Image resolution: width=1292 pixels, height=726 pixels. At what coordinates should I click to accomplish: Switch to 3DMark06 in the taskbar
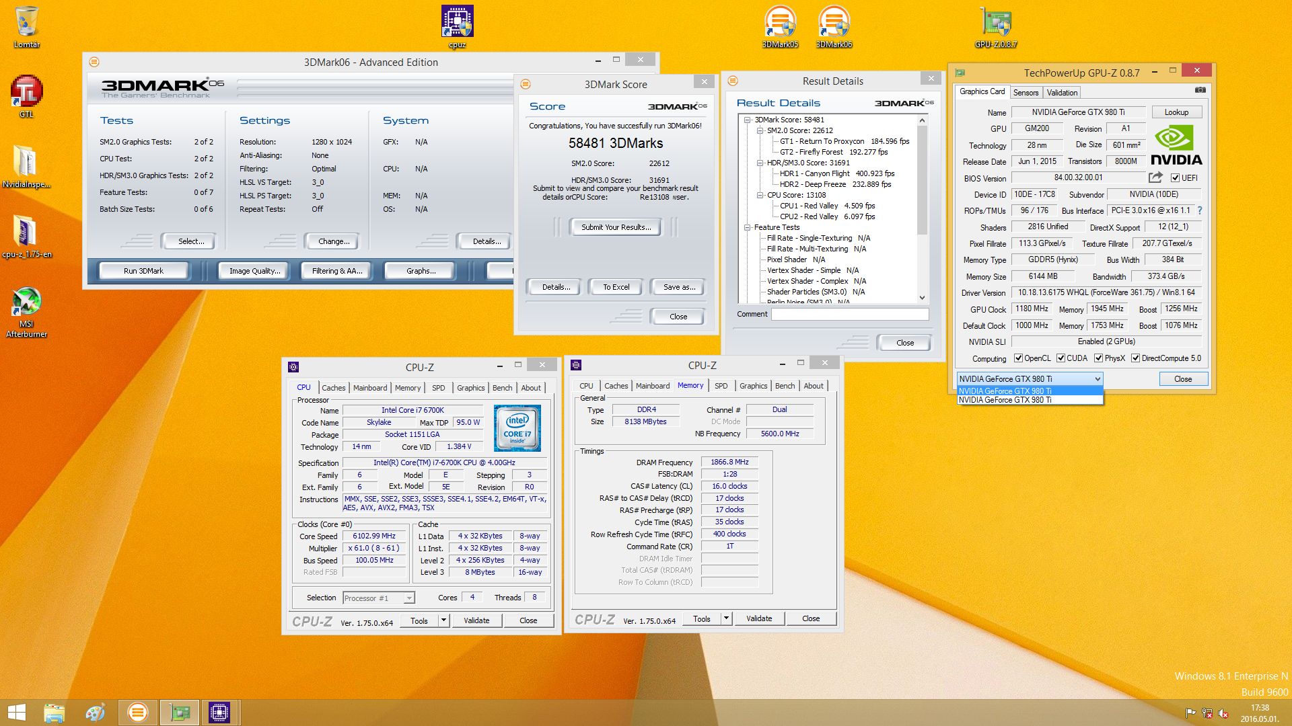[138, 713]
